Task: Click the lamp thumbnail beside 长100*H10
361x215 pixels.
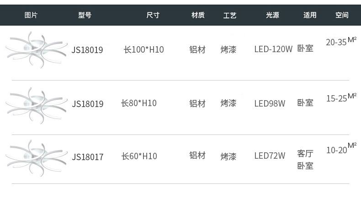Action: pos(36,49)
